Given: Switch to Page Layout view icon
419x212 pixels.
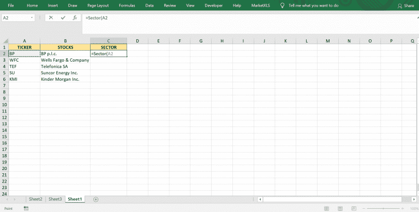Looking at the screenshot, I should (x=340, y=209).
